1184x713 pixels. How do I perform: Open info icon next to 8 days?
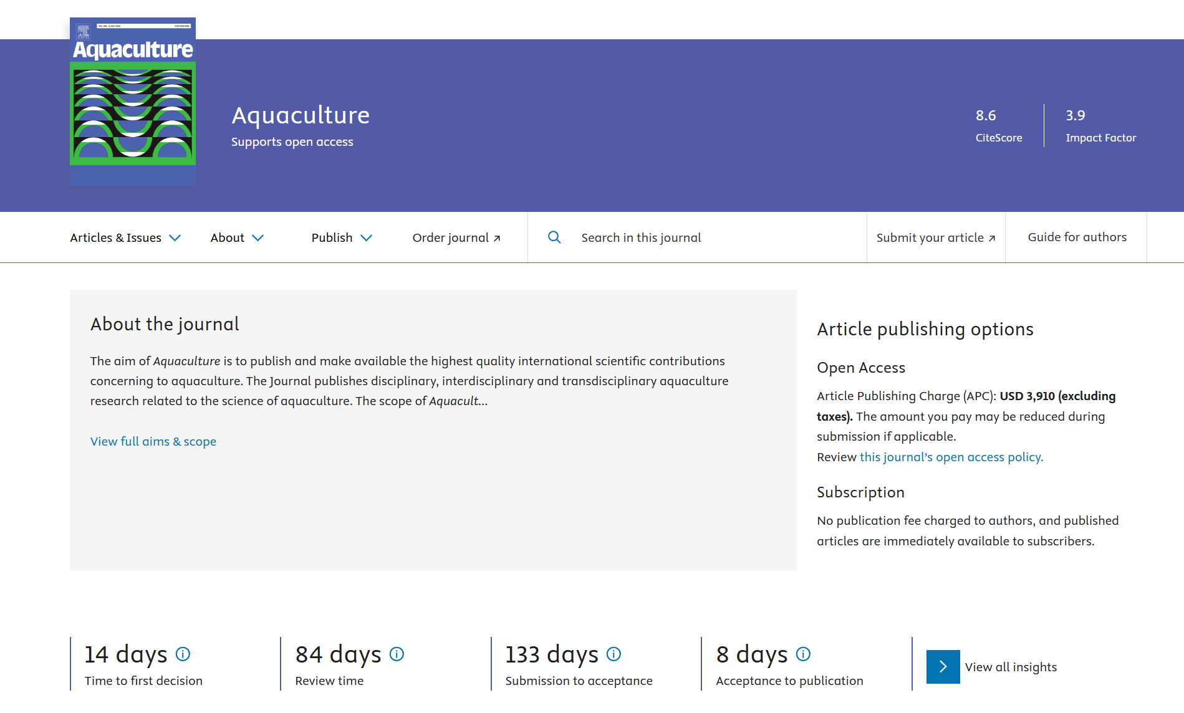click(803, 654)
